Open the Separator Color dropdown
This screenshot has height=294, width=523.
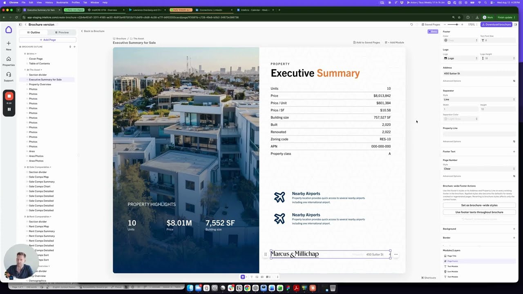pos(460,119)
